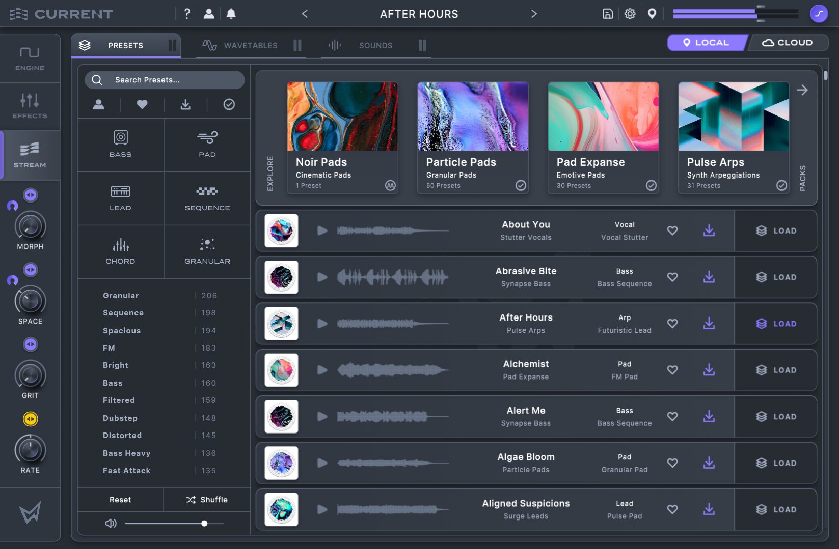Image resolution: width=839 pixels, height=549 pixels.
Task: Go to previous preset with left arrow
Action: coord(305,14)
